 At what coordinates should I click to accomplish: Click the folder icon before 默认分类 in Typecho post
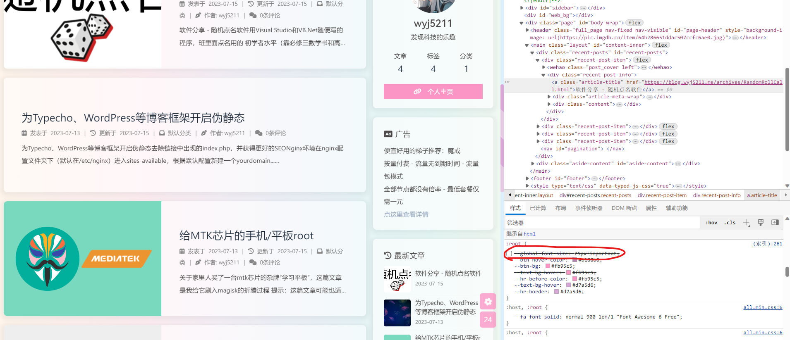coord(162,133)
